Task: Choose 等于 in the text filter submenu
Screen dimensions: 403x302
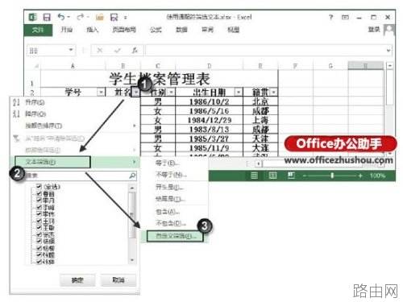Action: pos(175,163)
